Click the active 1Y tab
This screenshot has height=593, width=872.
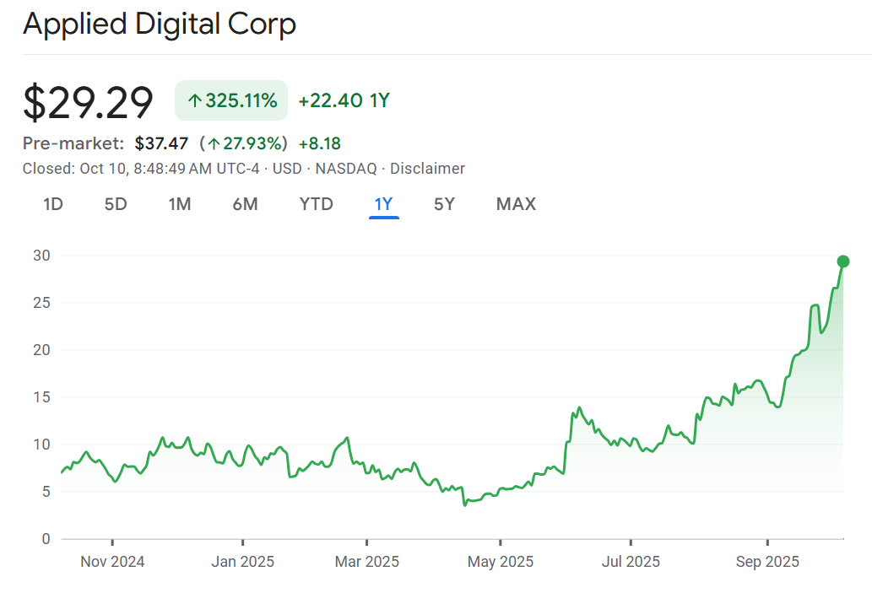(x=383, y=204)
